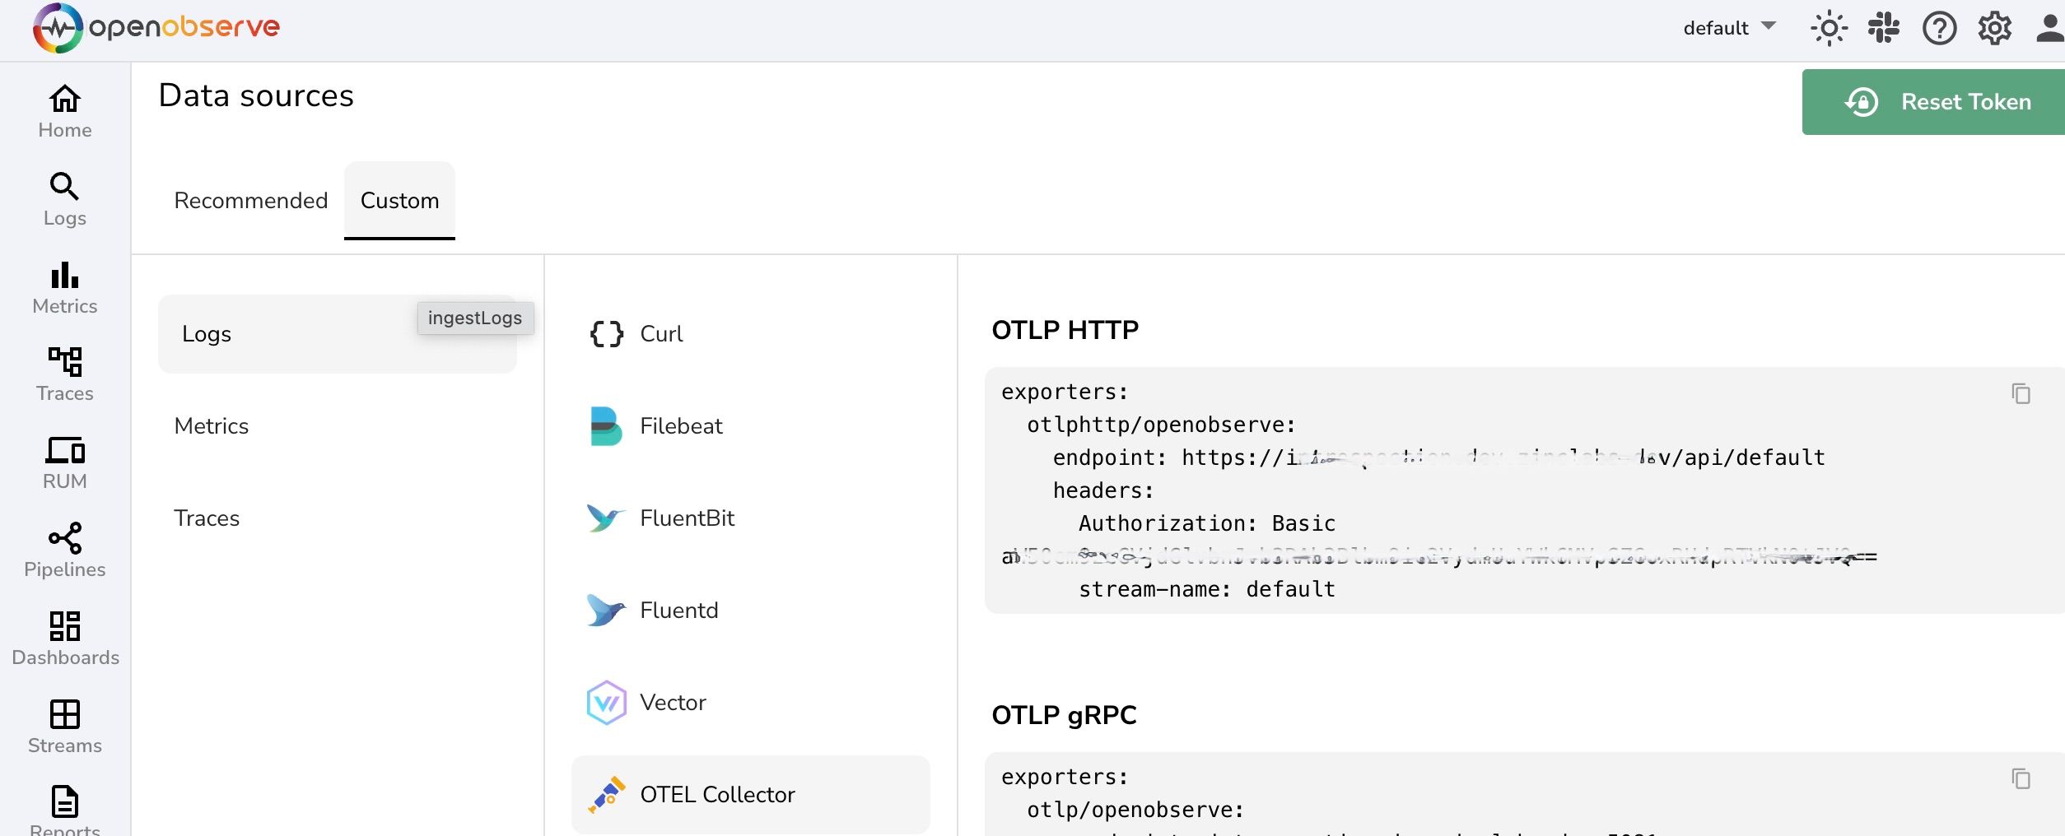
Task: Toggle the light/dark theme
Action: 1830,28
